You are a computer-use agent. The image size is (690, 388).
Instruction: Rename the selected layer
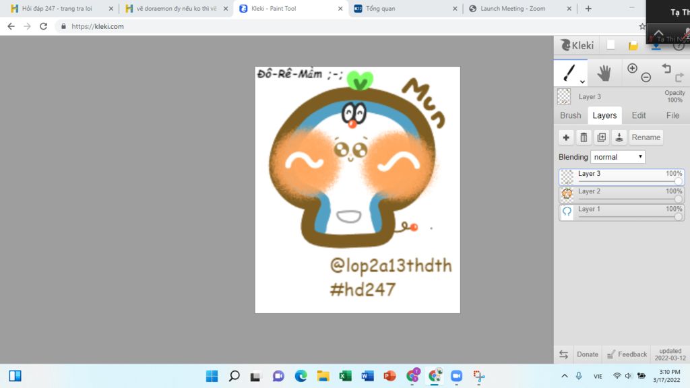(646, 137)
